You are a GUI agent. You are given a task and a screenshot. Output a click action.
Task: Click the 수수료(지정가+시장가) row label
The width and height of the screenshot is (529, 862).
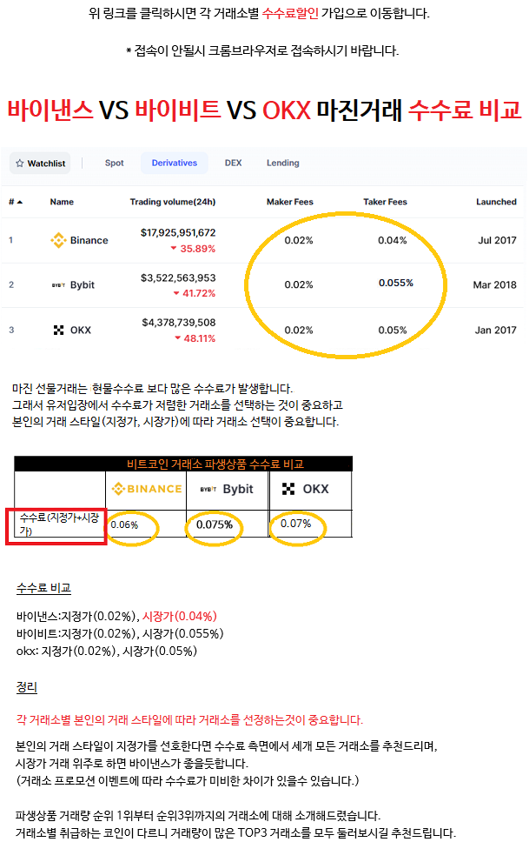coord(59,524)
